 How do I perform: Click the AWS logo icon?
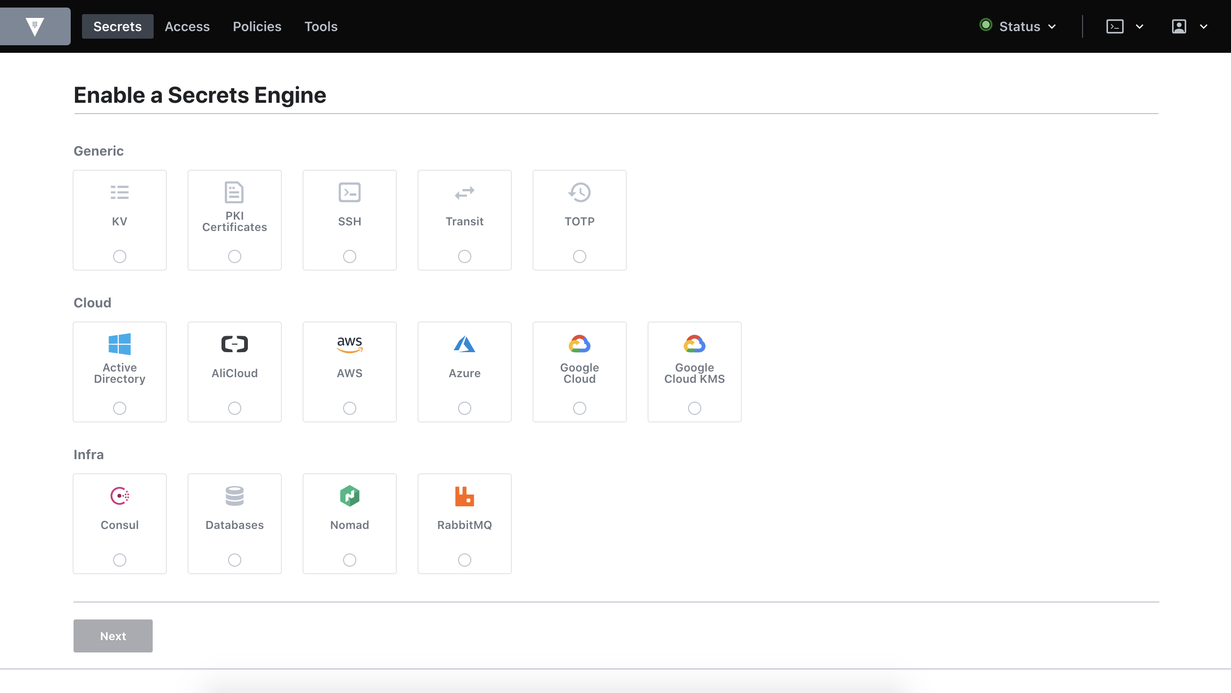(349, 344)
